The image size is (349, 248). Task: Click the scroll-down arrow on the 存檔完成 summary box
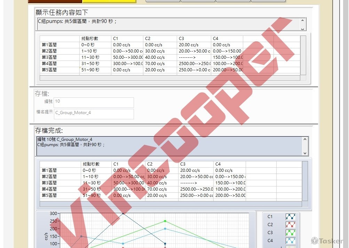click(305, 153)
